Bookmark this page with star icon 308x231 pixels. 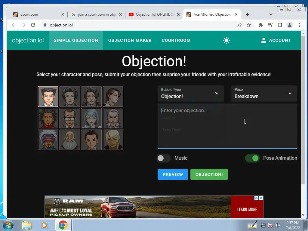click(249, 25)
